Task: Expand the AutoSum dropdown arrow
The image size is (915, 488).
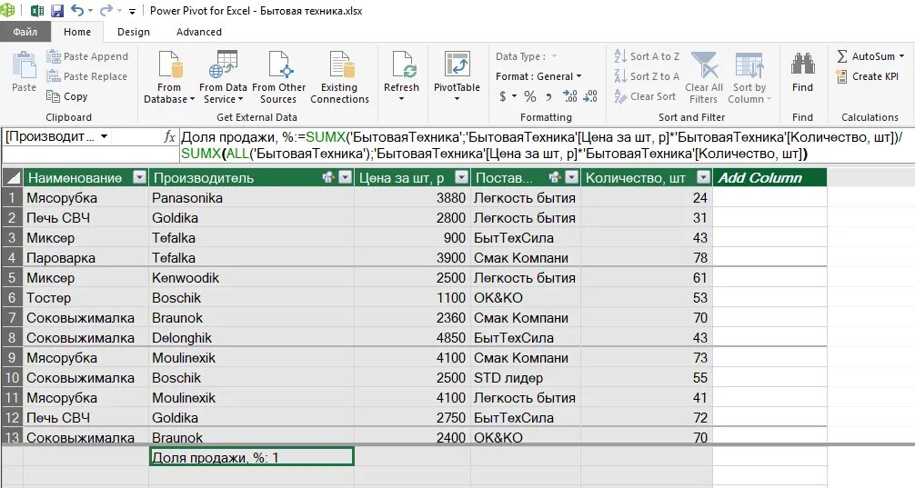Action: click(x=901, y=56)
